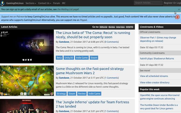Open 1 Comments on Mushroom Wars 2 article

coord(112,78)
